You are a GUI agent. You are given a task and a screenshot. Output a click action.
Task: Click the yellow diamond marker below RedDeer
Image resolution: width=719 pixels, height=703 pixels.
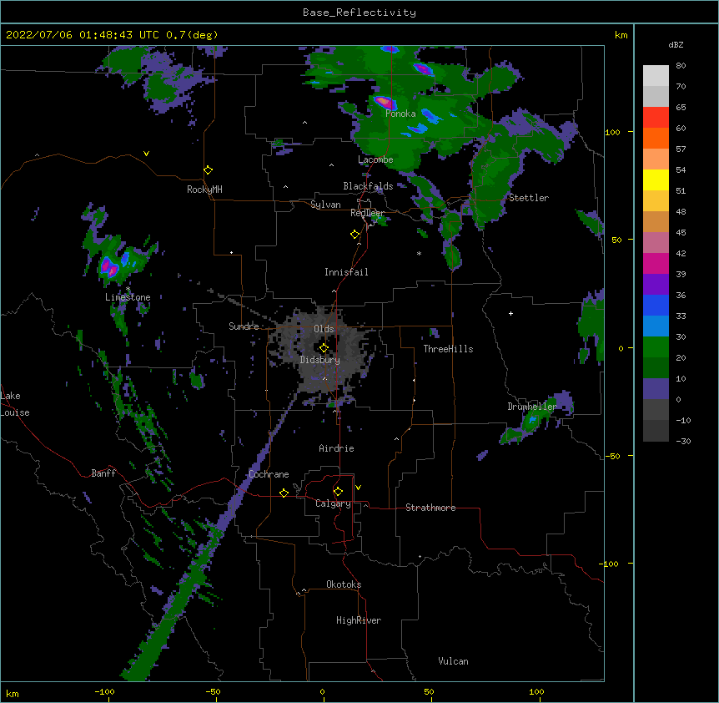(355, 235)
